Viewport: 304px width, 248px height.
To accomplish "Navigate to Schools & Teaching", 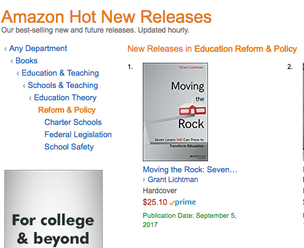I will click(x=63, y=86).
